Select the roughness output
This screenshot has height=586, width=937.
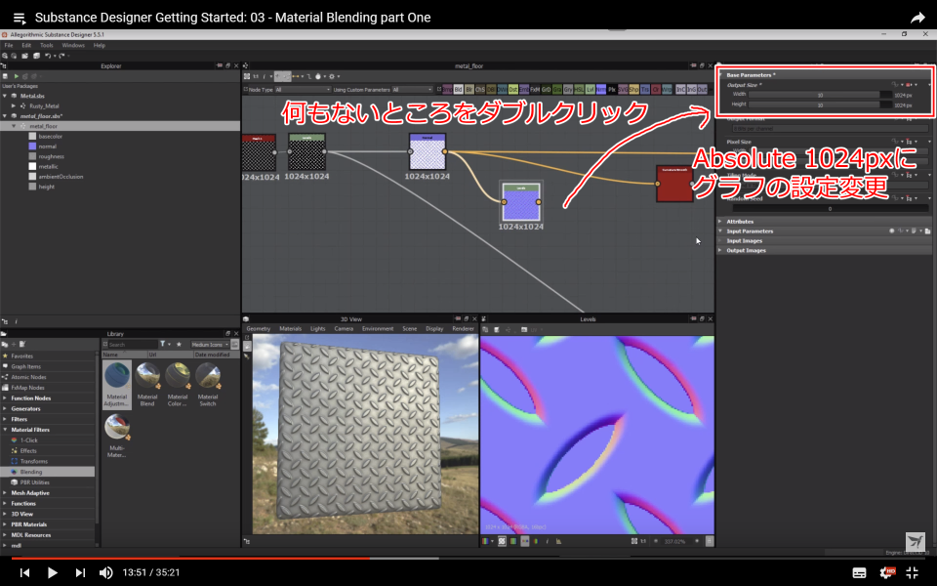tap(51, 156)
